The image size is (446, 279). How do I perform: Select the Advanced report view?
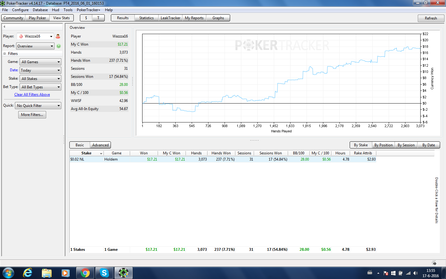pos(100,145)
